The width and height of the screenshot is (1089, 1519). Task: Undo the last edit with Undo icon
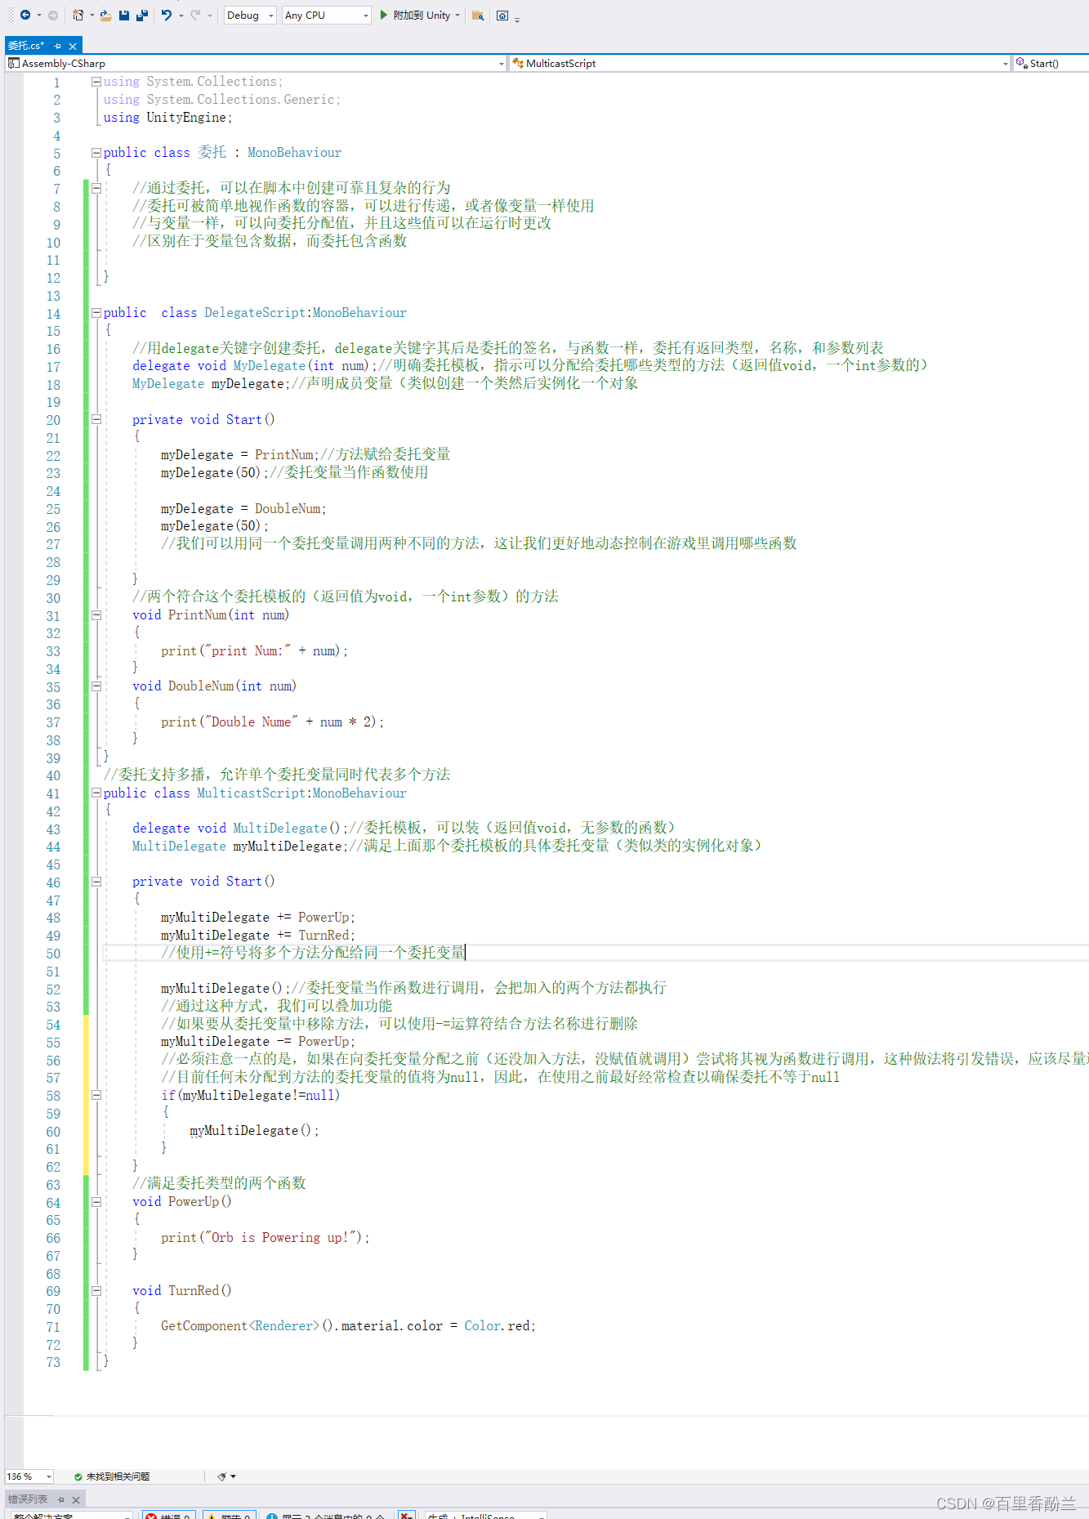point(167,15)
